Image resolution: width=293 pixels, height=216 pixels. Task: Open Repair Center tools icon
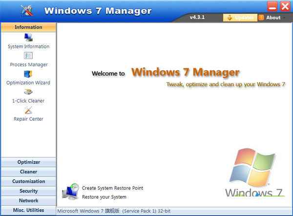pyautogui.click(x=28, y=110)
